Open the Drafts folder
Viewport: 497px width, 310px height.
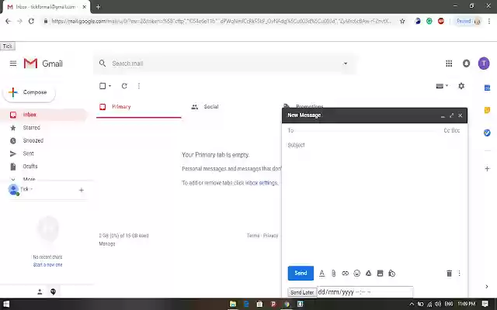30,167
